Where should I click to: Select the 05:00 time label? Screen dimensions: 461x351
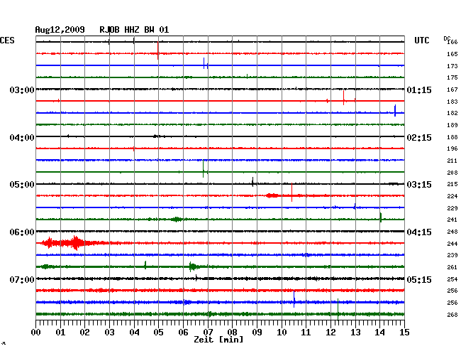pos(22,185)
